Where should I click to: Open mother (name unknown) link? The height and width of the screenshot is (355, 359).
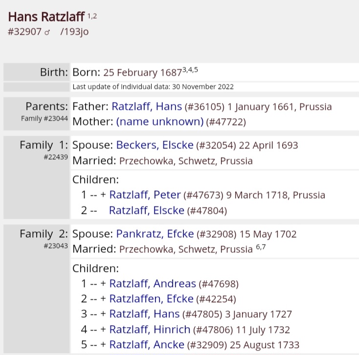159,122
